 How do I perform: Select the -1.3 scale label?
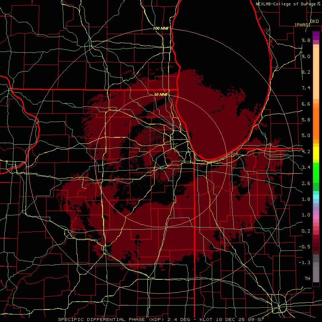click(x=304, y=263)
